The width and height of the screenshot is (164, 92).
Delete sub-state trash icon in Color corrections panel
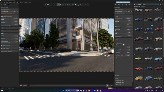[x=17, y=11]
